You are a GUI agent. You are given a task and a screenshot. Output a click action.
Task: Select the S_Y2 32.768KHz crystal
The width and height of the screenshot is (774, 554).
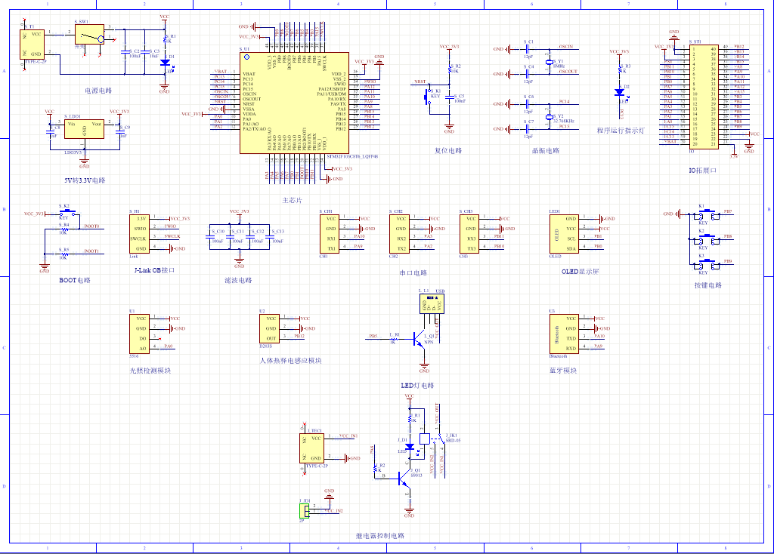point(549,117)
